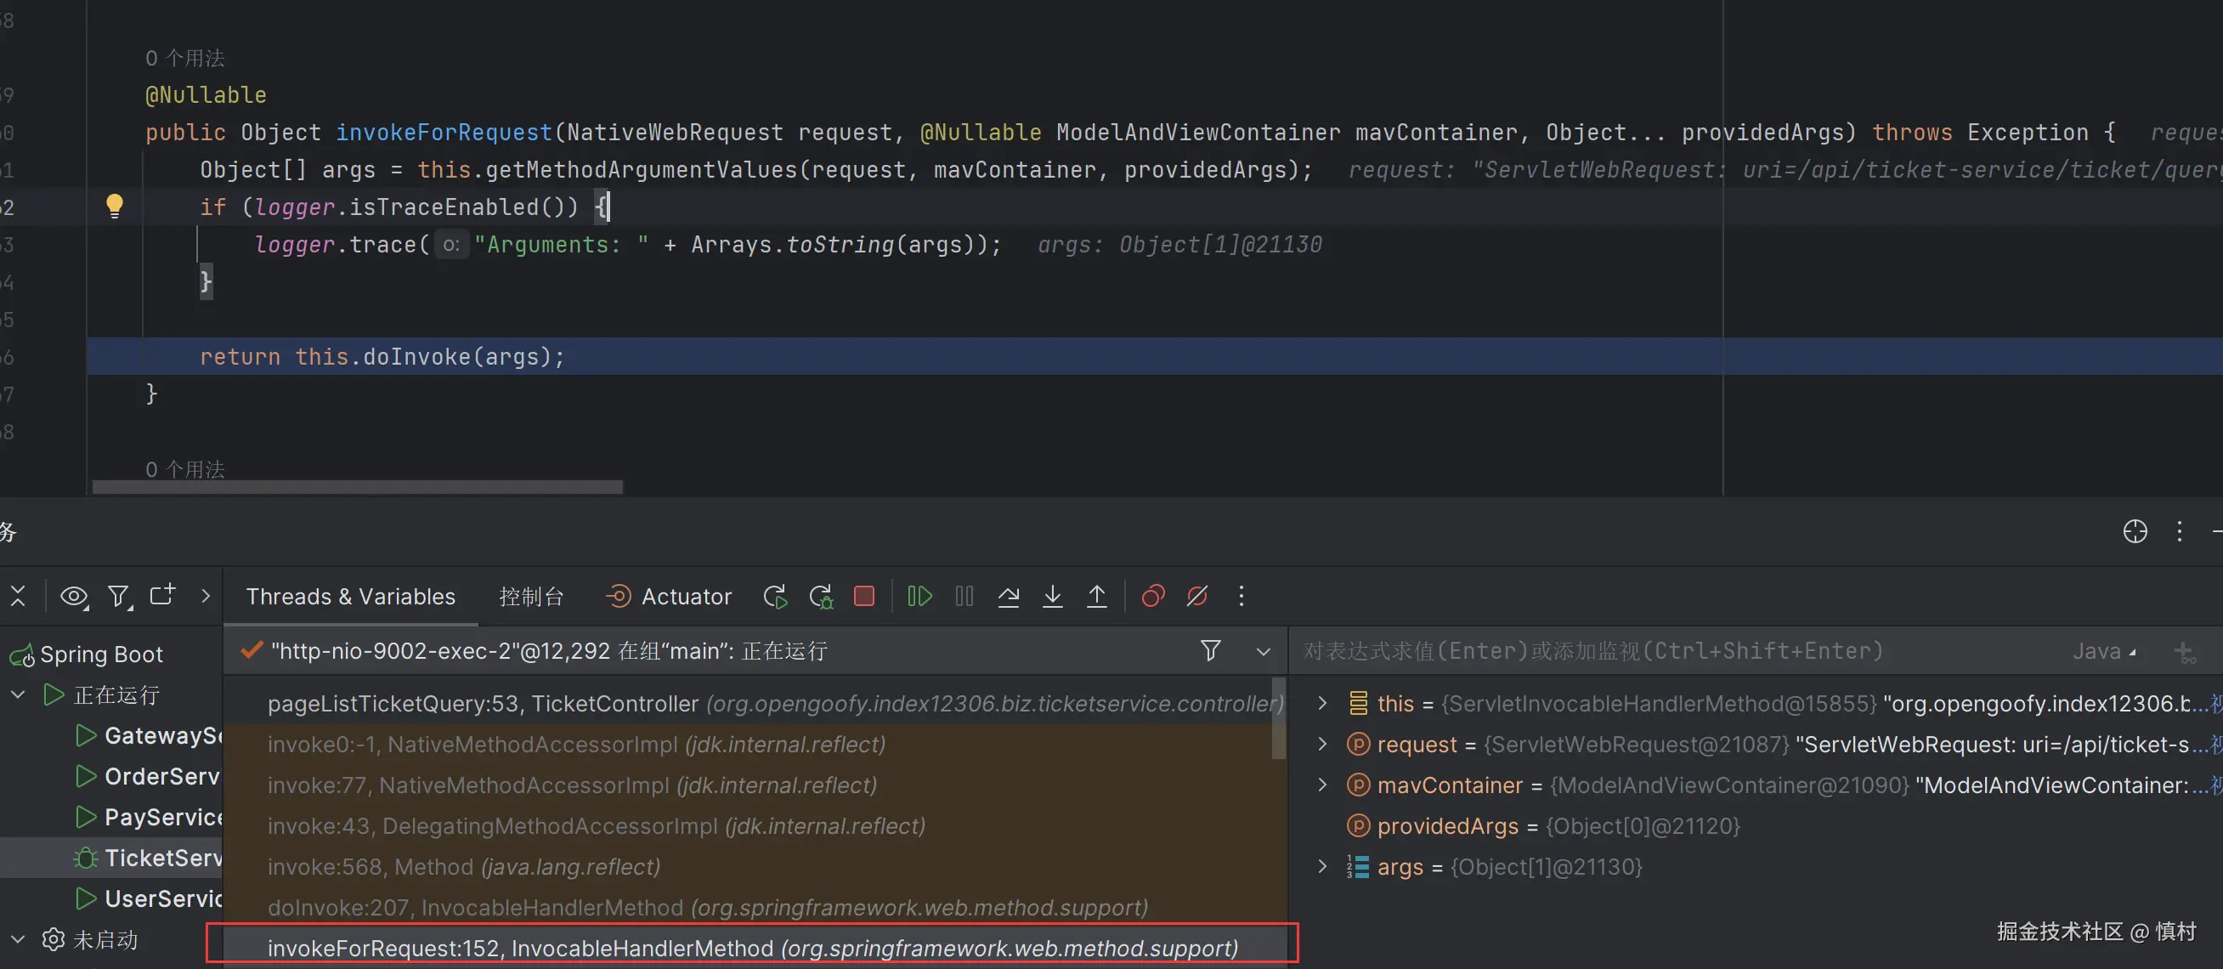The height and width of the screenshot is (969, 2223).
Task: Click the Step Into icon
Action: 1052,596
